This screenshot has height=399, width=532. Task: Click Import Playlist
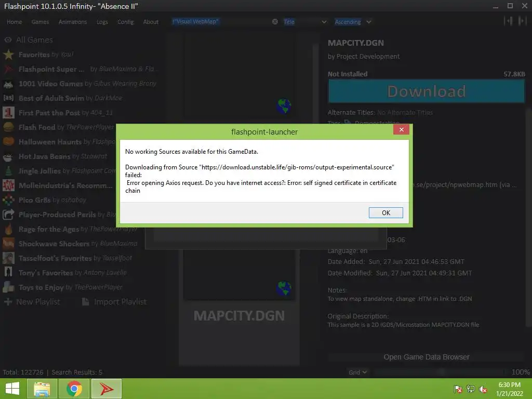[114, 302]
